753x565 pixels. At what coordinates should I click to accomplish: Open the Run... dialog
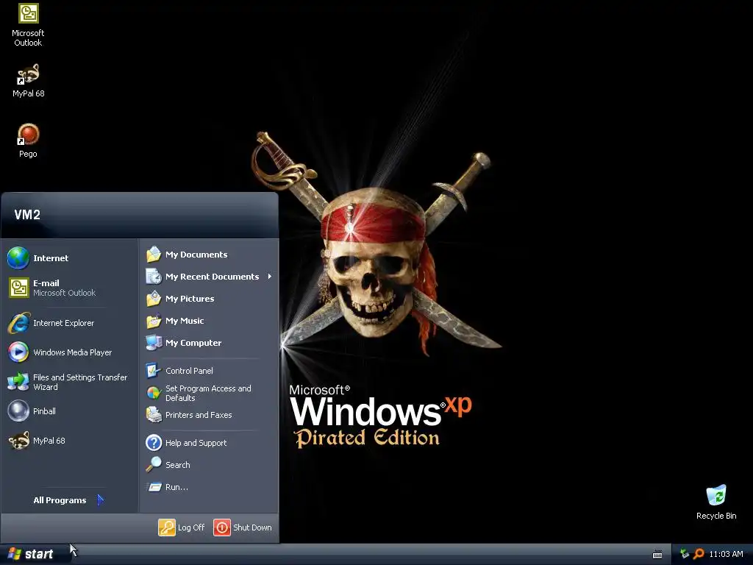pos(209,487)
